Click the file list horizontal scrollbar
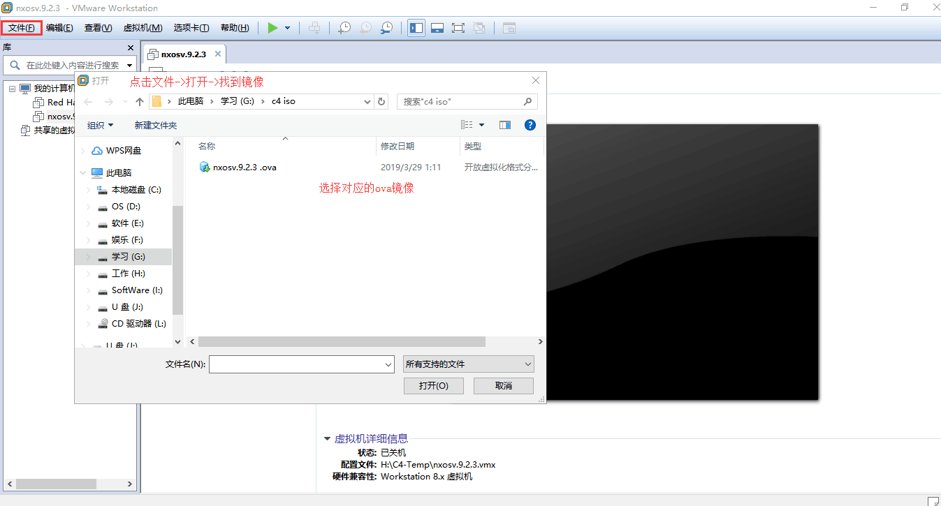941x506 pixels. click(x=342, y=341)
